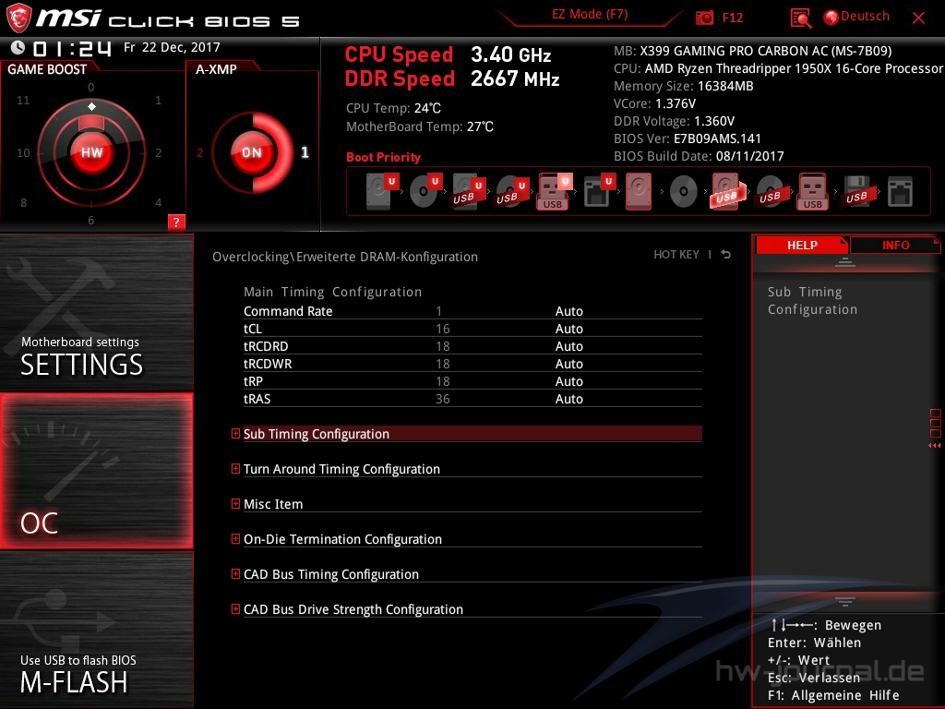Go back using the HOT KEY return arrow
This screenshot has height=709, width=945.
pyautogui.click(x=725, y=255)
